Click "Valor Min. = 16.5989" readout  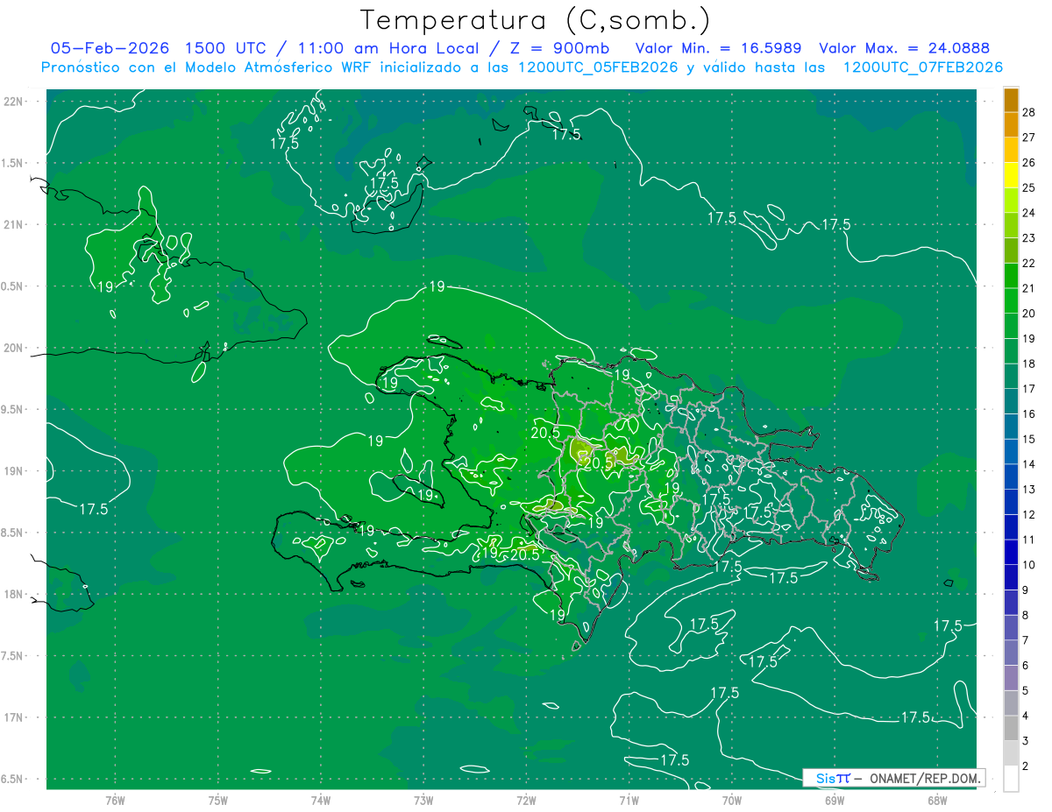point(718,48)
